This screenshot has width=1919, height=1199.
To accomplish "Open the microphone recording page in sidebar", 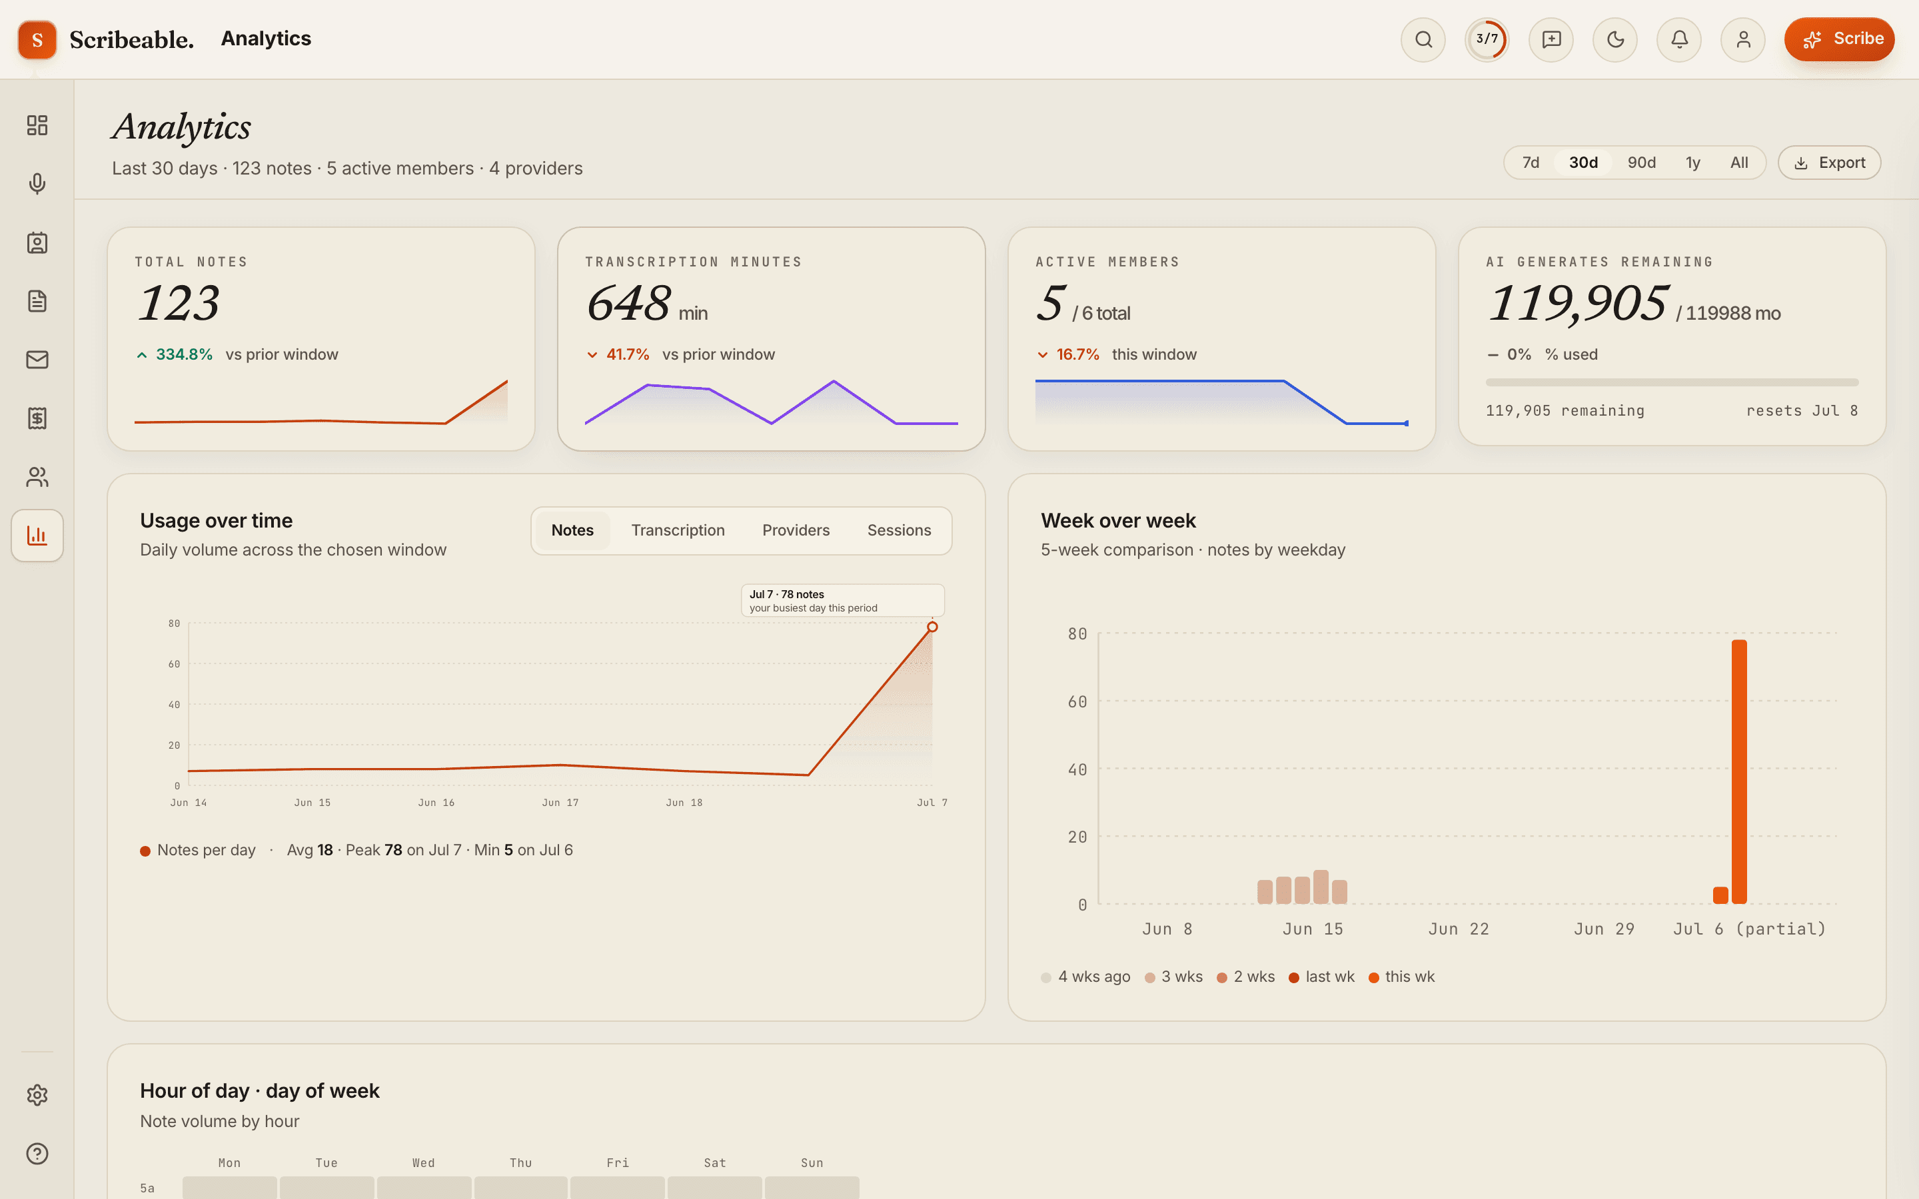I will (37, 184).
